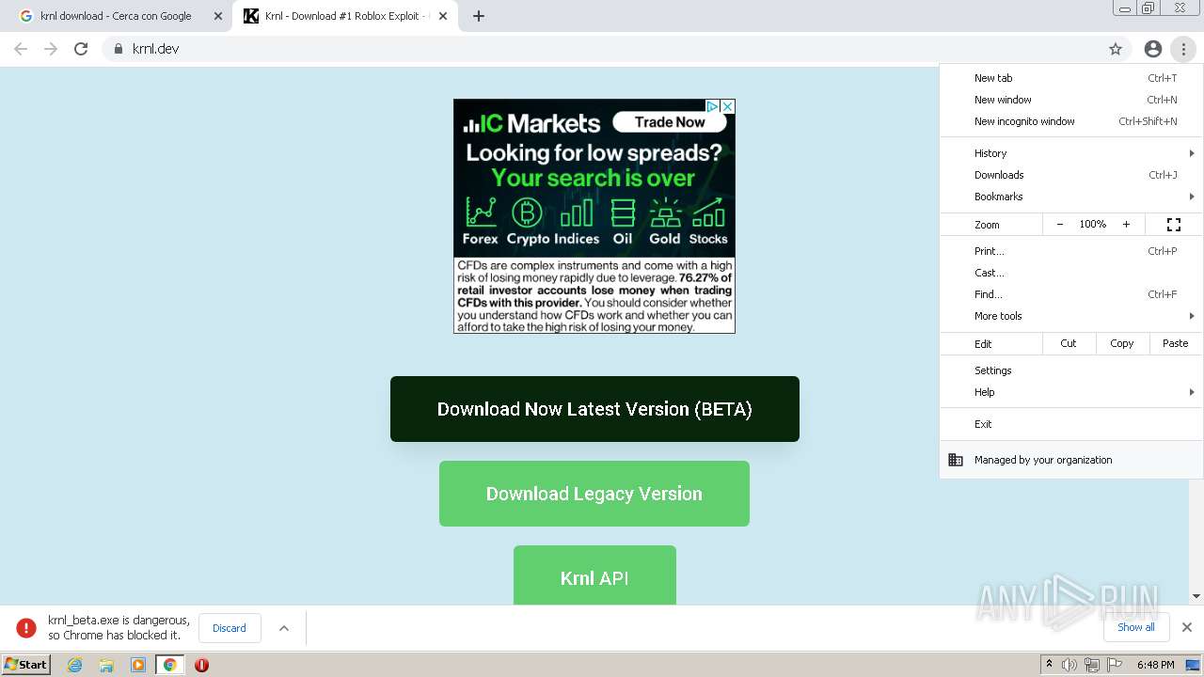Open File Explorer from the taskbar
This screenshot has height=677, width=1204.
tap(106, 665)
